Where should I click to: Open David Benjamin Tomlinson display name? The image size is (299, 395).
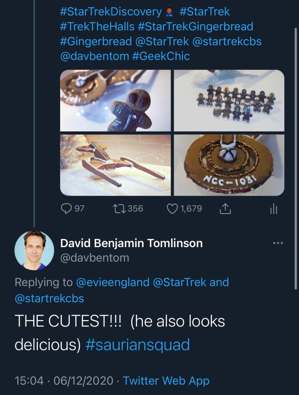click(131, 243)
